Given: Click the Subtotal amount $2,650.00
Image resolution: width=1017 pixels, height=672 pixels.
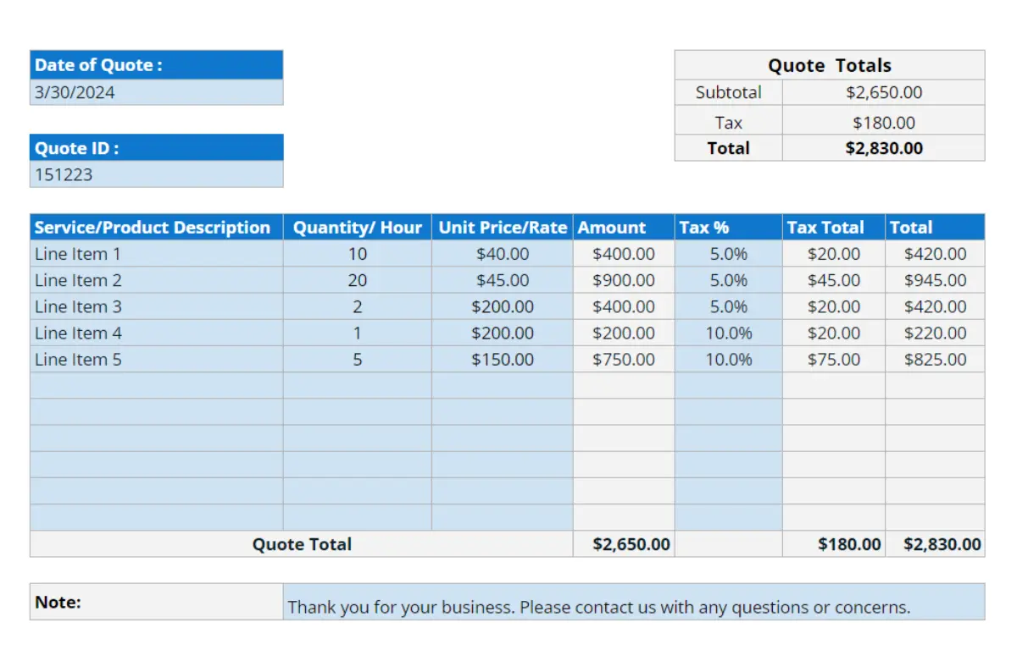Looking at the screenshot, I should (x=884, y=92).
